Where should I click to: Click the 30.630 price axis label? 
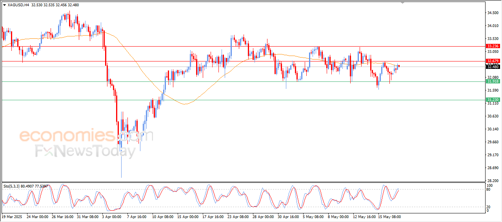(493, 116)
